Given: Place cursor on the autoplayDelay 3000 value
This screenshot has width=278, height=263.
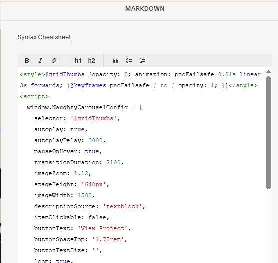Looking at the screenshot, I should (x=95, y=140).
